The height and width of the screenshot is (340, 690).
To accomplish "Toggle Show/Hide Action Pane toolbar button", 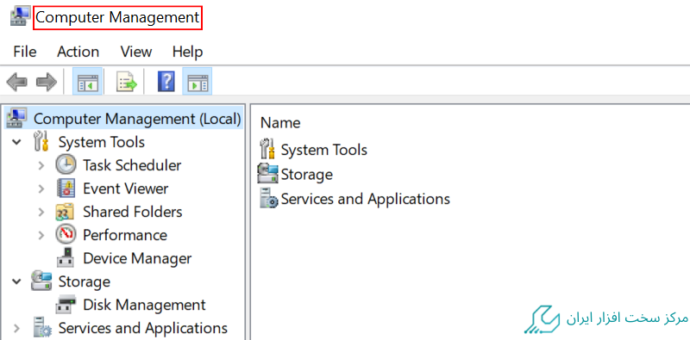I will [198, 82].
